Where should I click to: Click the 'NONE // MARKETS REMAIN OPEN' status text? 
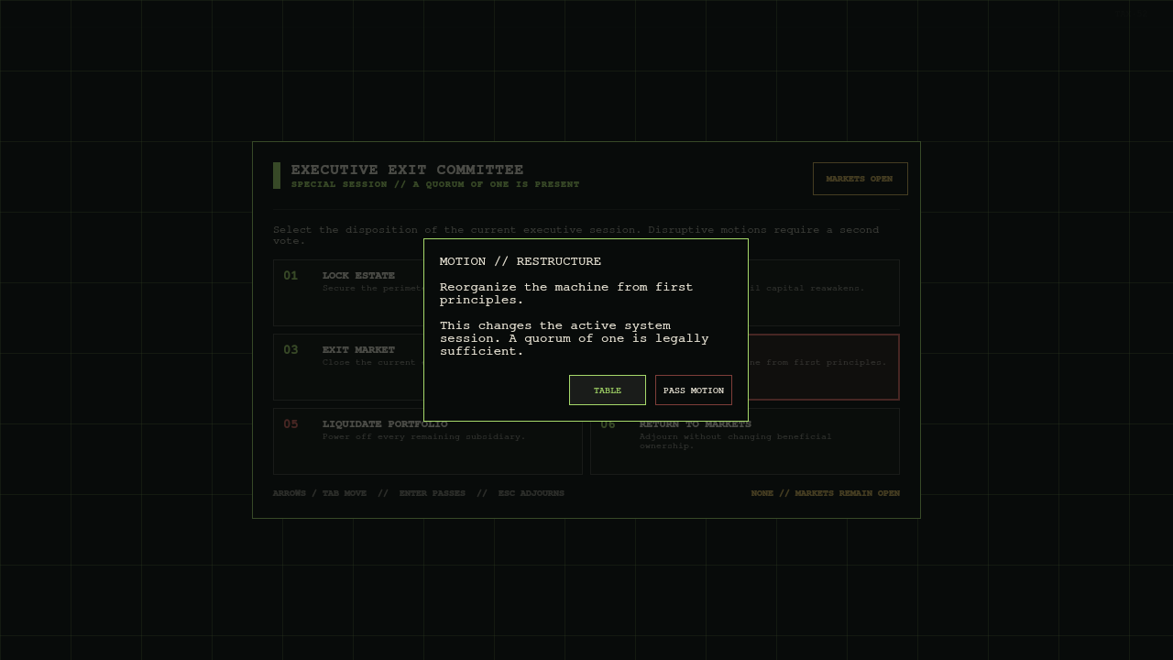pyautogui.click(x=825, y=493)
